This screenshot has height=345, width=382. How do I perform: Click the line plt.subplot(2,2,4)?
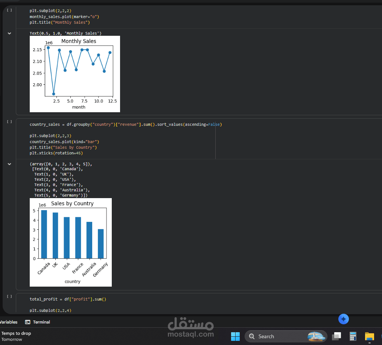(x=50, y=310)
